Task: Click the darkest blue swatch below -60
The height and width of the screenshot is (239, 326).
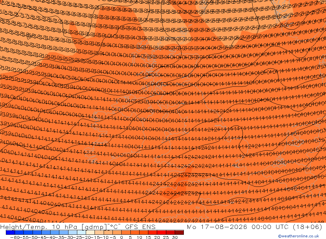Action: pos(10,232)
